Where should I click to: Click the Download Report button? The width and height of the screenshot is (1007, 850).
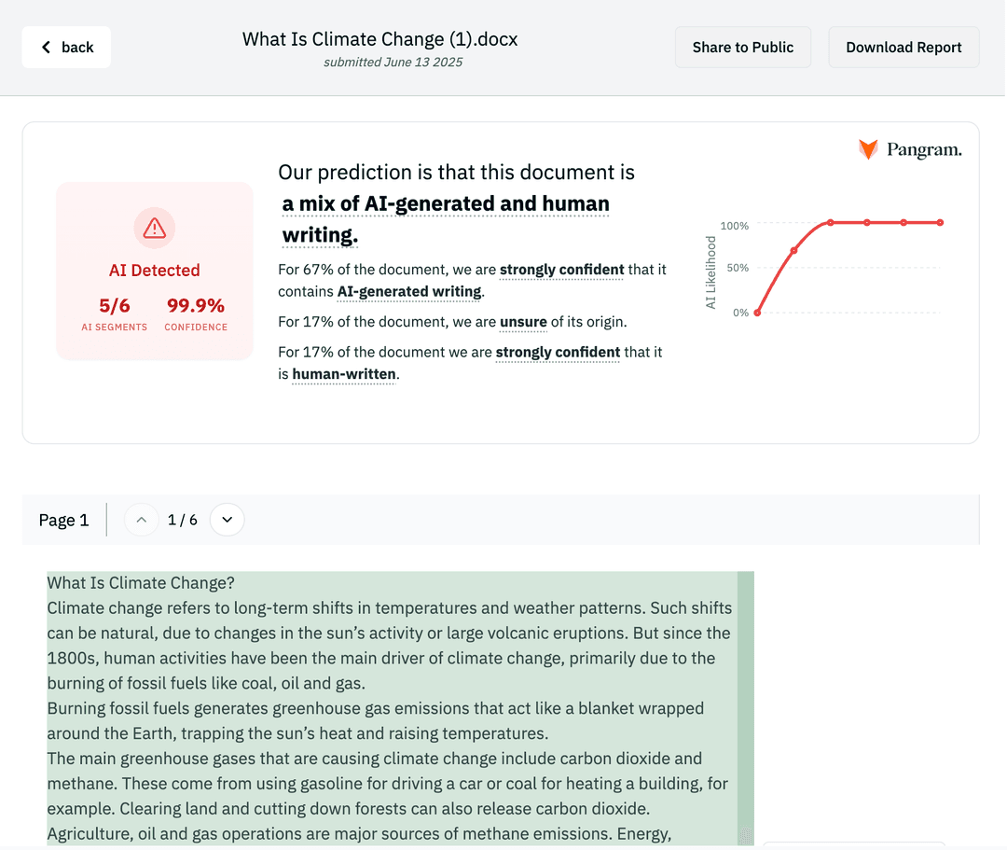pyautogui.click(x=904, y=47)
